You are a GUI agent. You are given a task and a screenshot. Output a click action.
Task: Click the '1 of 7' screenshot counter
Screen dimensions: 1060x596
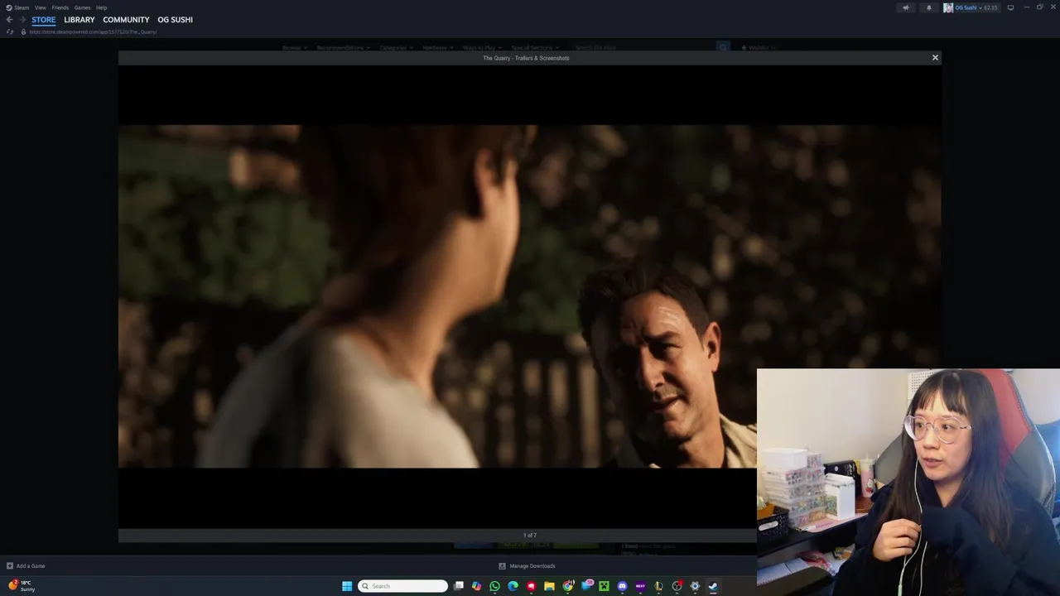(530, 536)
